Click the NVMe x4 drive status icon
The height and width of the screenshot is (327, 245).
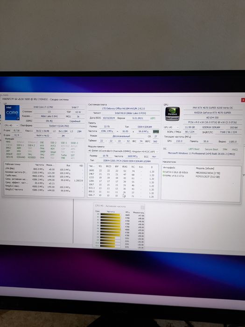pyautogui.click(x=163, y=176)
